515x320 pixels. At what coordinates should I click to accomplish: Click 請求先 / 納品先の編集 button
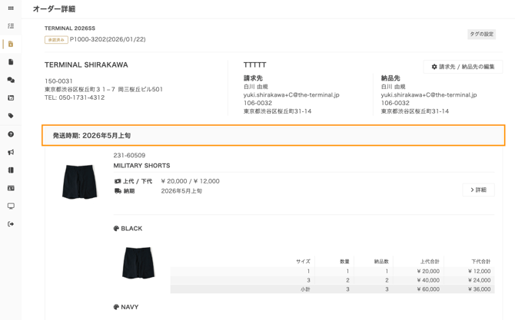click(463, 67)
